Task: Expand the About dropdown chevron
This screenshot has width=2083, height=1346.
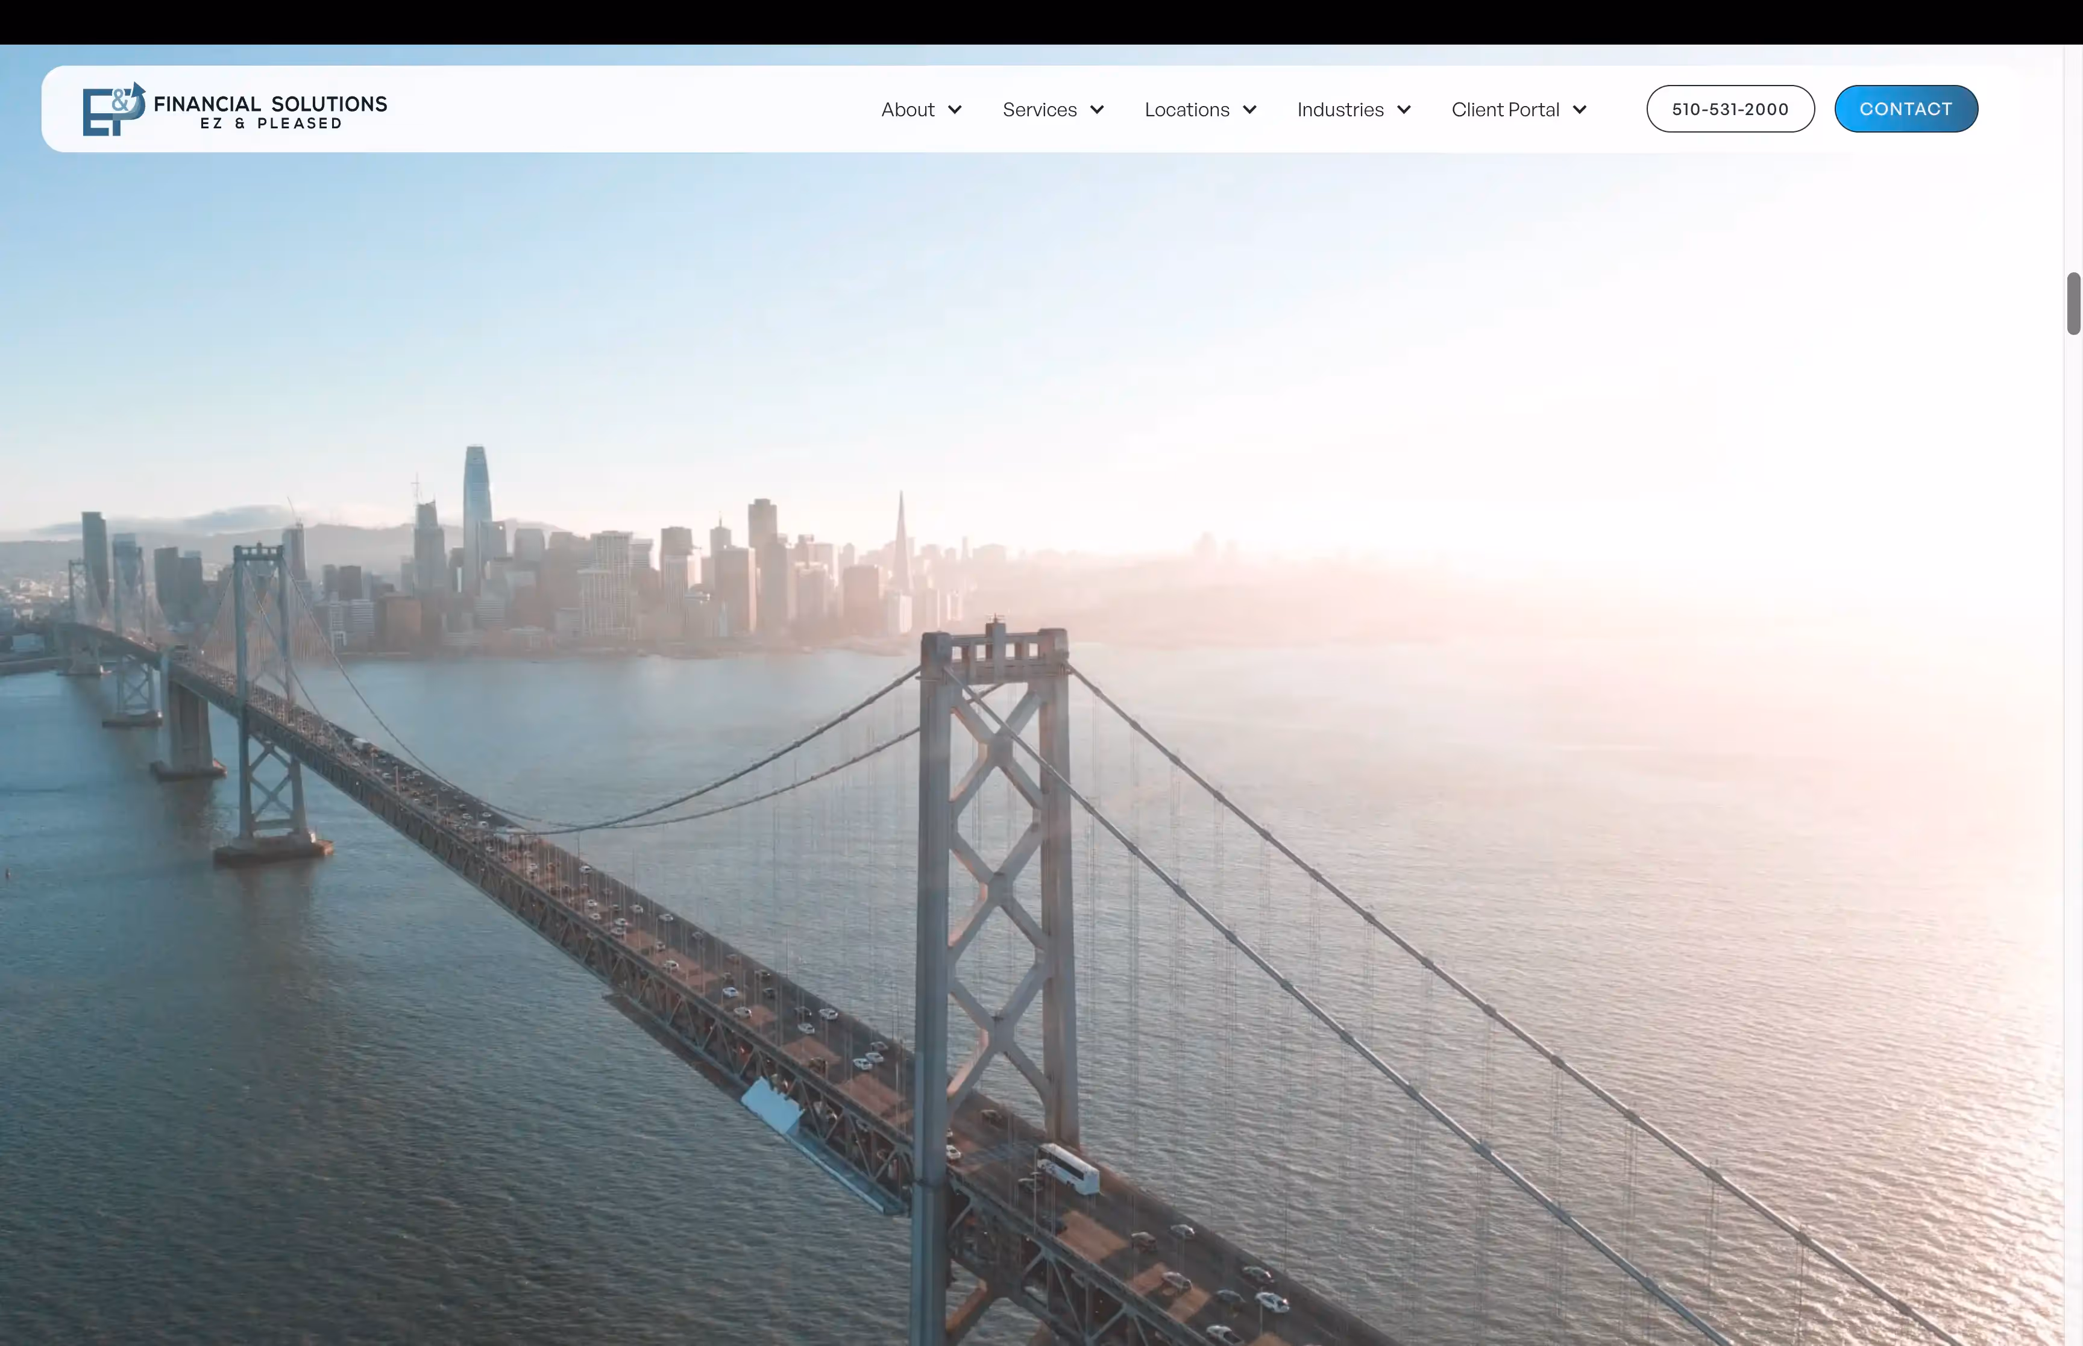Action: [x=955, y=110]
